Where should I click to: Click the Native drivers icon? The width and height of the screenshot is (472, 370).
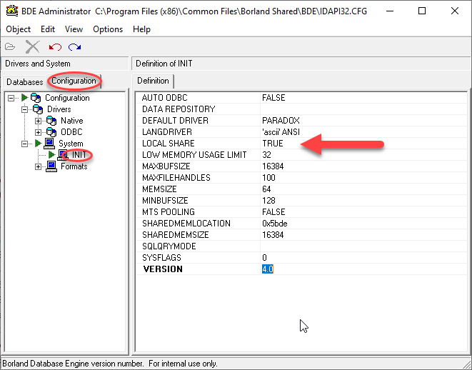tap(51, 121)
